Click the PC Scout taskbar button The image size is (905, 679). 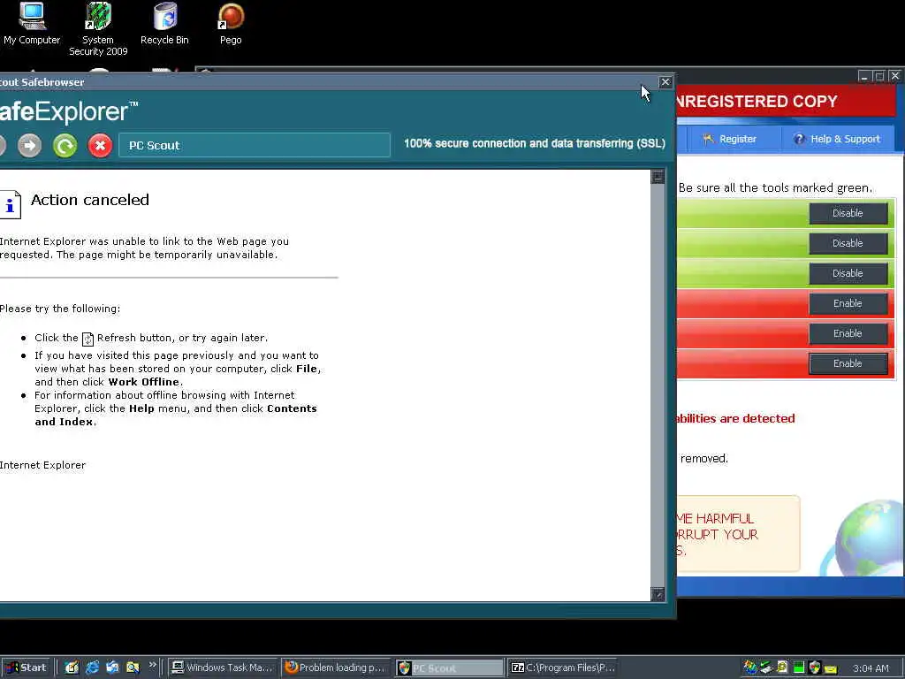click(449, 668)
